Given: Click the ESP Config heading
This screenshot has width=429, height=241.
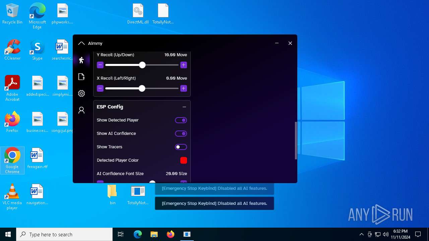Looking at the screenshot, I should coord(110,107).
